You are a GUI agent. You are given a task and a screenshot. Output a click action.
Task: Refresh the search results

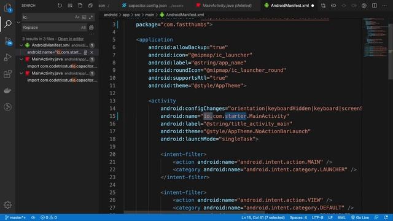[x=60, y=6]
